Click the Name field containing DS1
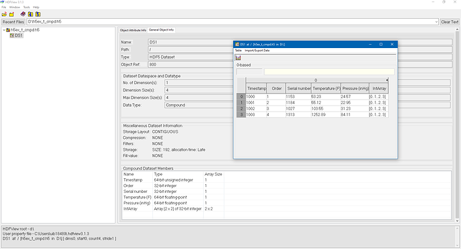461x249 pixels. click(190, 42)
